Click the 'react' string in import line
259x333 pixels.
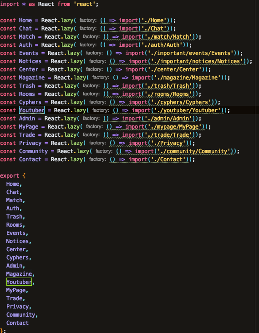pos(84,4)
